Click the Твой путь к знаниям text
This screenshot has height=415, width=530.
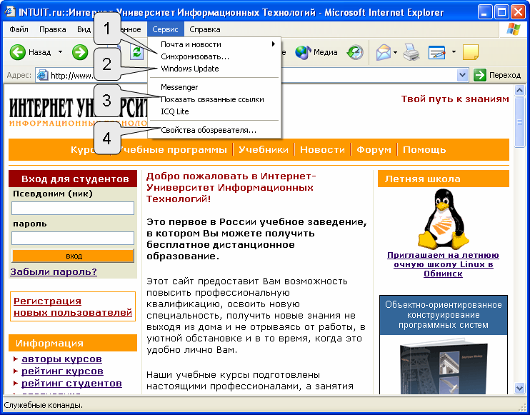point(455,99)
